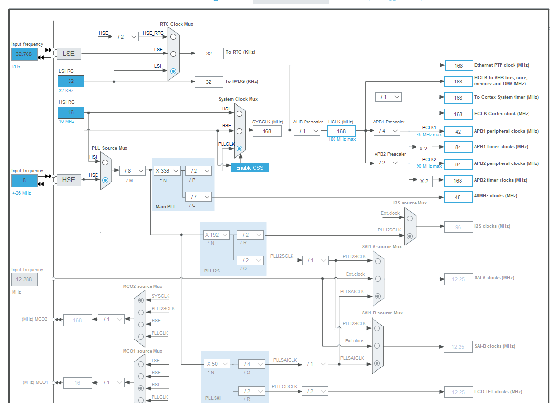Open the /M divider dropdown showing /8
The height and width of the screenshot is (408, 557).
click(x=133, y=170)
